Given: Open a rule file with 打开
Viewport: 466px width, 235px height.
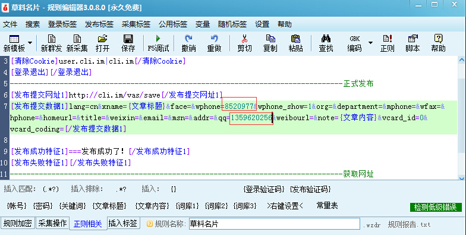Looking at the screenshot, I should (x=102, y=43).
